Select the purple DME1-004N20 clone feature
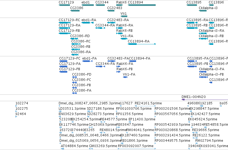Screen dimensions: 228x150 (x=205, y=100)
